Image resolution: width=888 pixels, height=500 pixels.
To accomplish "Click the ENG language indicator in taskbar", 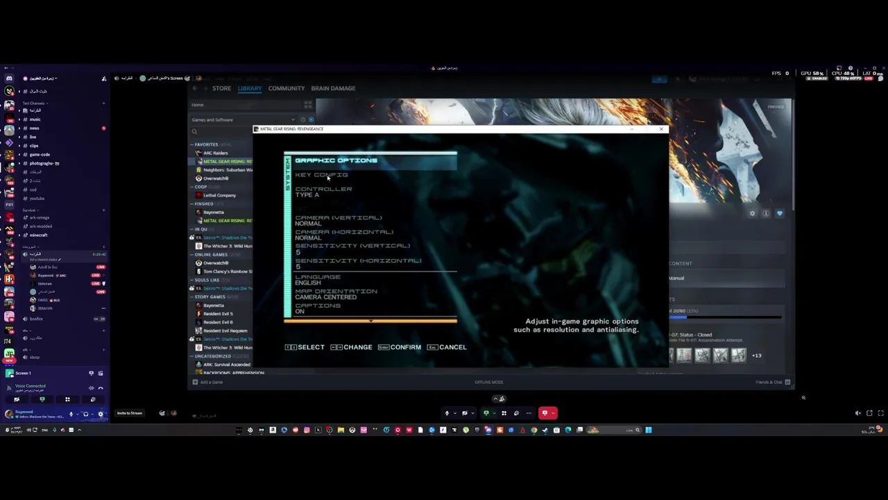I will click(x=44, y=430).
